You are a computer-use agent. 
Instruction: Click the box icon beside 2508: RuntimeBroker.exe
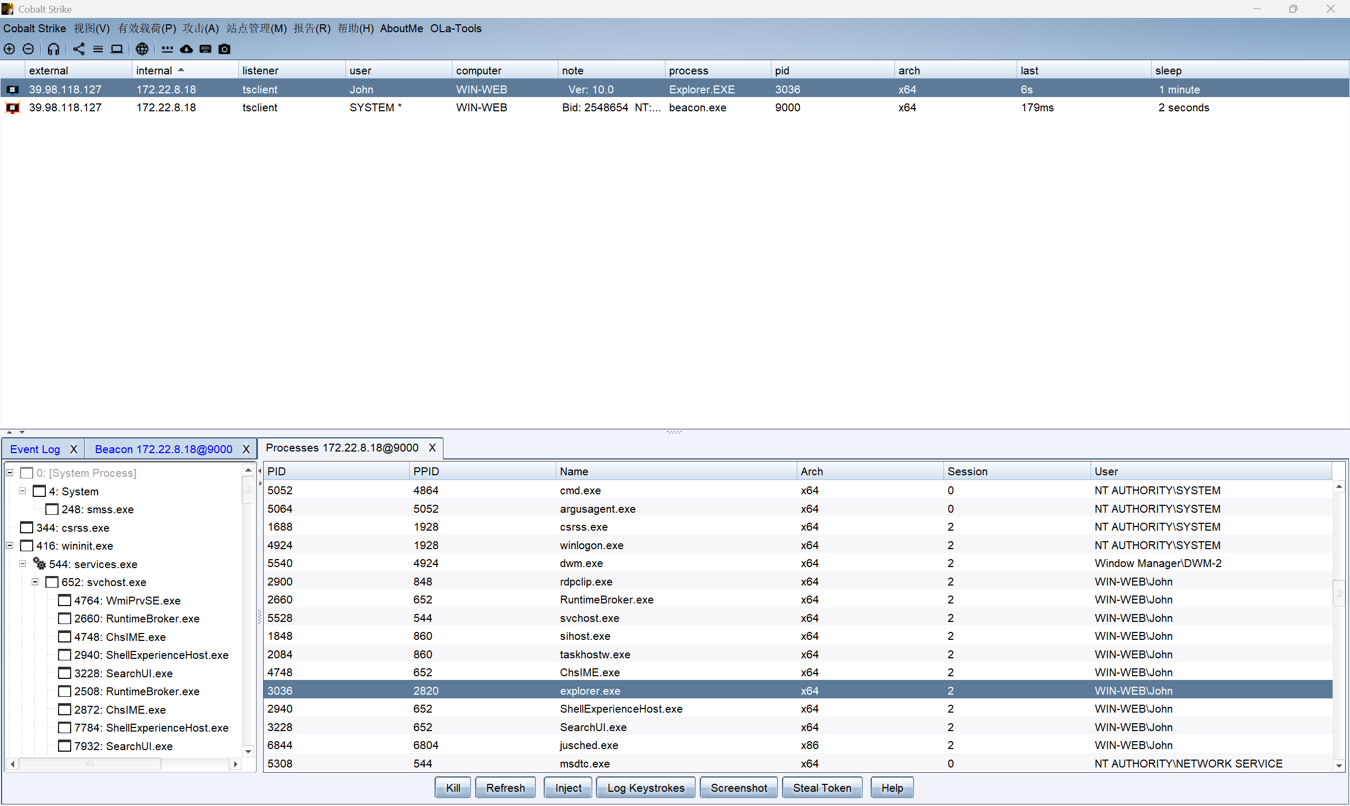(64, 691)
